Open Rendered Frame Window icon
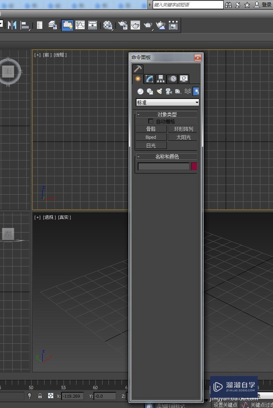 coord(135,25)
